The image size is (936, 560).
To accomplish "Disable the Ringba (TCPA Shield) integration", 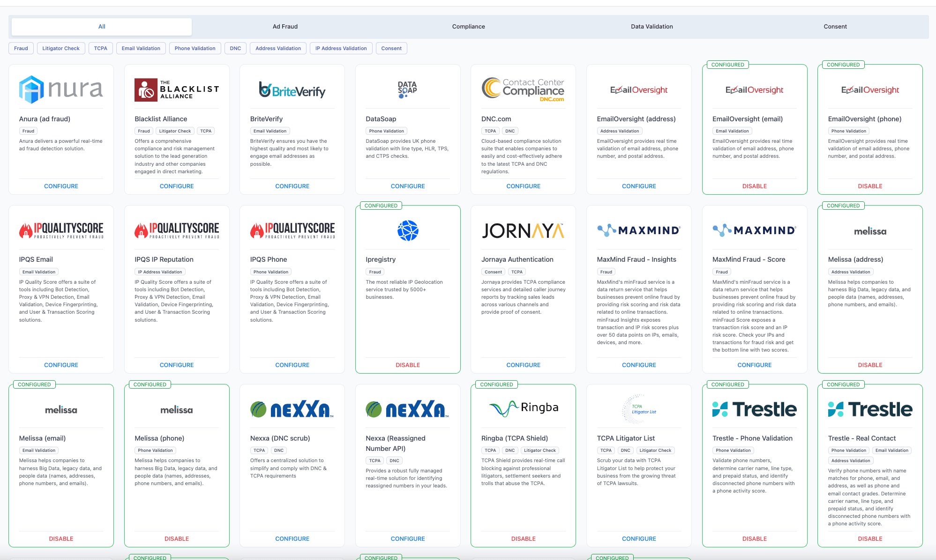I will point(524,539).
